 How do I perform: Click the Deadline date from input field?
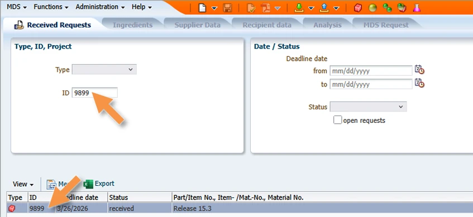(x=371, y=71)
